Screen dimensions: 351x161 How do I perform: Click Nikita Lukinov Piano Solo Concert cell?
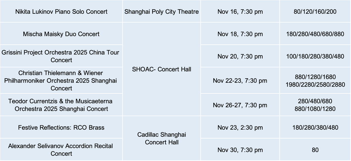tap(61, 12)
